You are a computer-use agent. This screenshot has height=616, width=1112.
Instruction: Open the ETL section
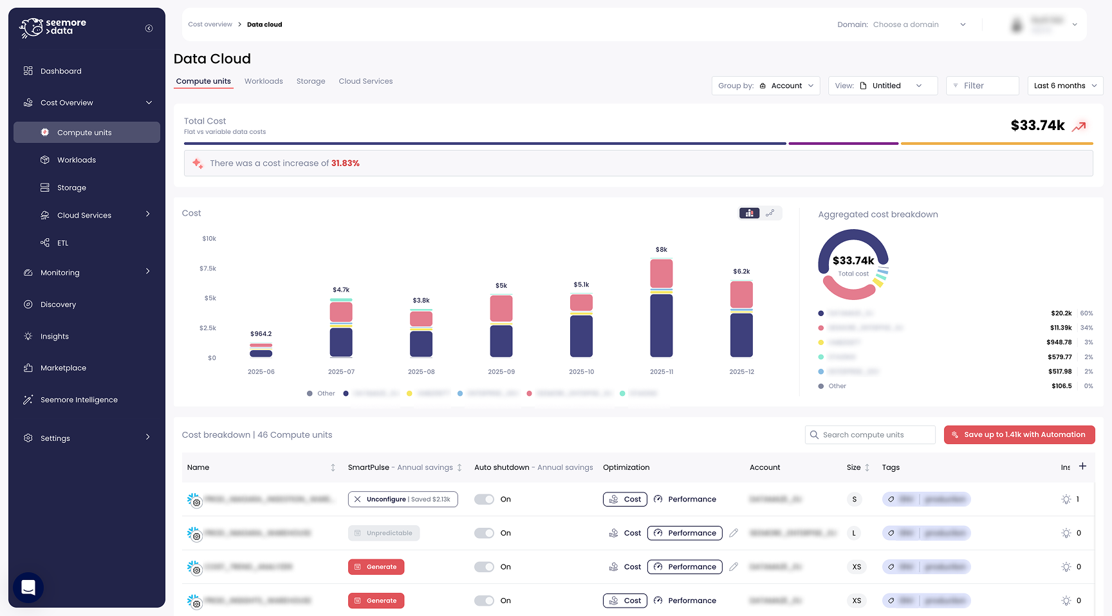pos(62,243)
